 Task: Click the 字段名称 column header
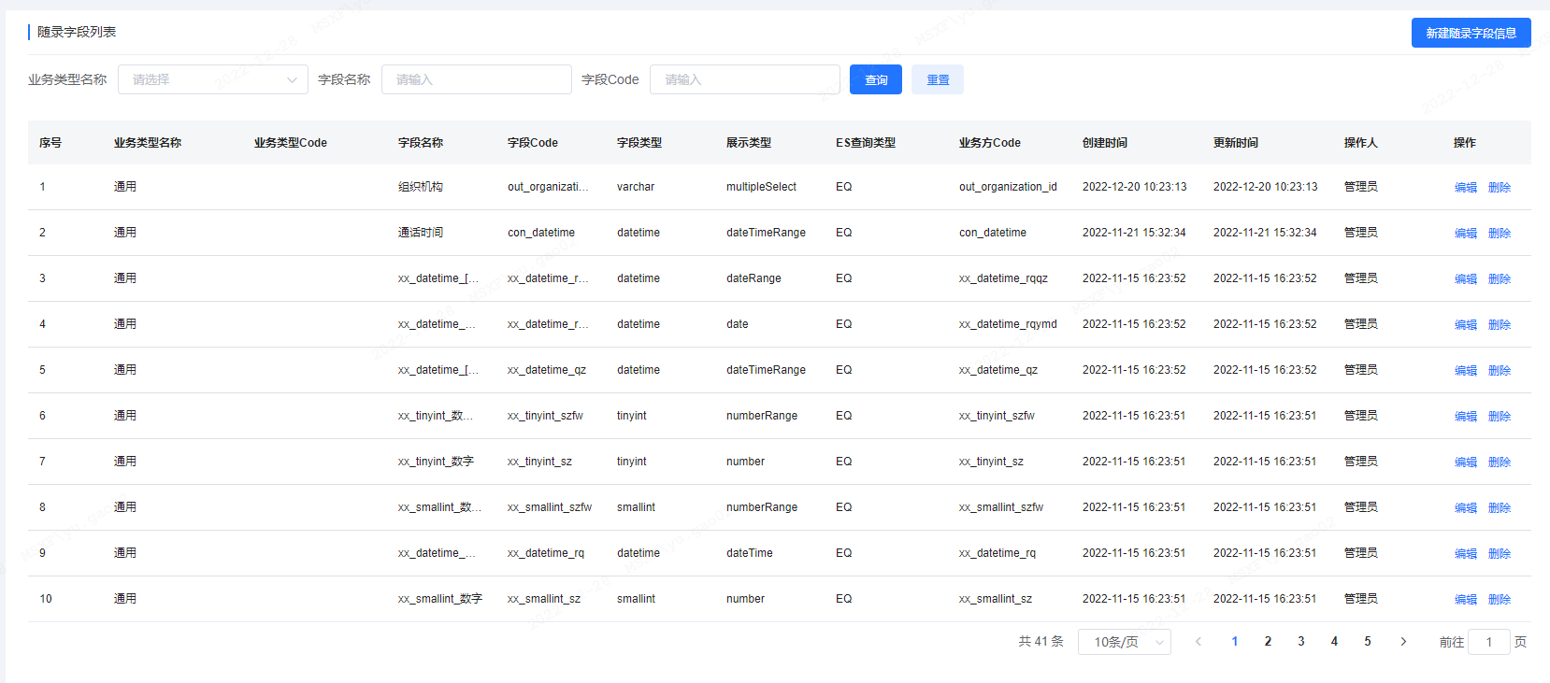[421, 143]
